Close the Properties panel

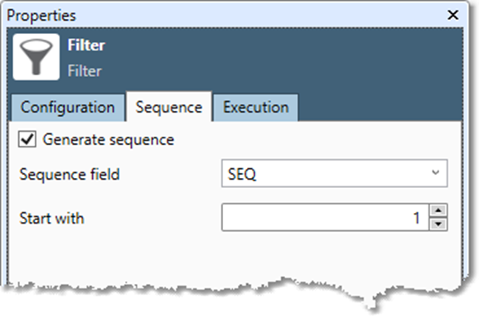(452, 15)
